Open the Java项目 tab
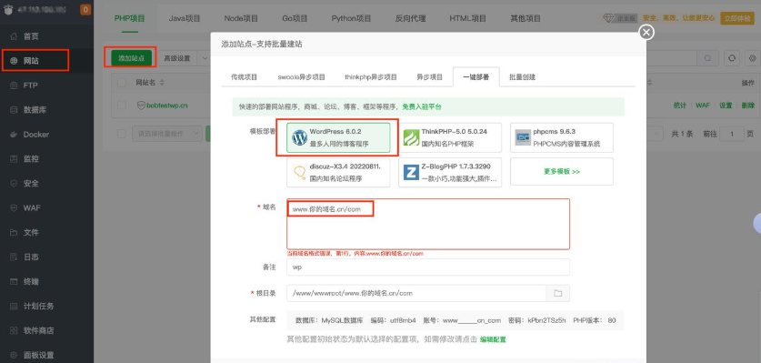Screen dimensions: 761x363 (x=185, y=18)
